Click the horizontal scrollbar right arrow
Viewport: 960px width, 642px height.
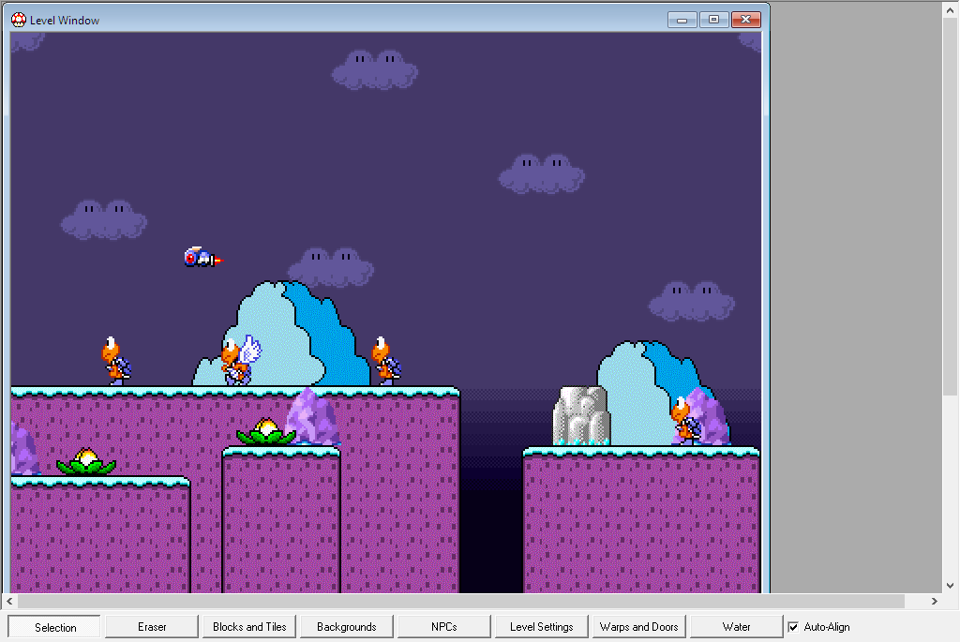pyautogui.click(x=935, y=601)
